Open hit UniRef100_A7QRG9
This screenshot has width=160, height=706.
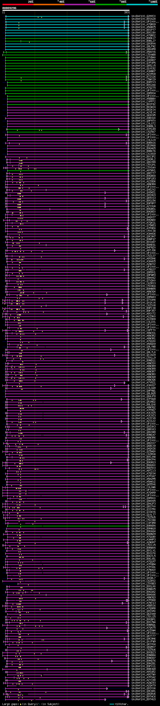[x=143, y=24]
